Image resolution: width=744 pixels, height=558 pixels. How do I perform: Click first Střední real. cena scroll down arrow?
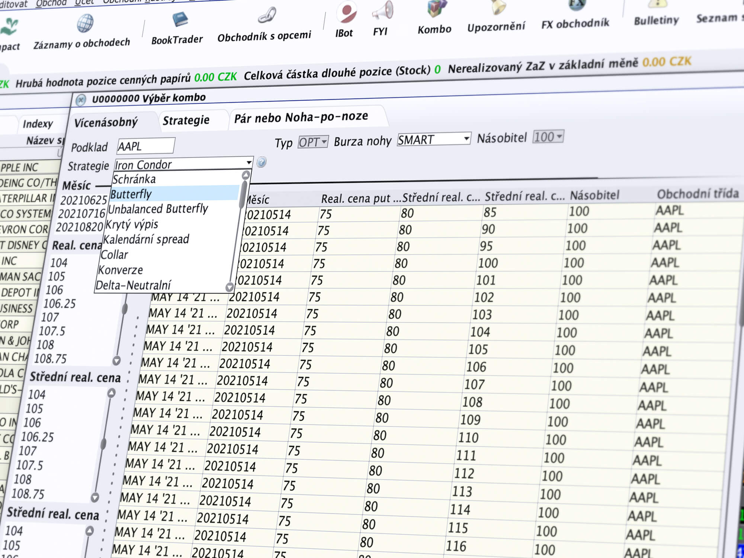tap(95, 497)
